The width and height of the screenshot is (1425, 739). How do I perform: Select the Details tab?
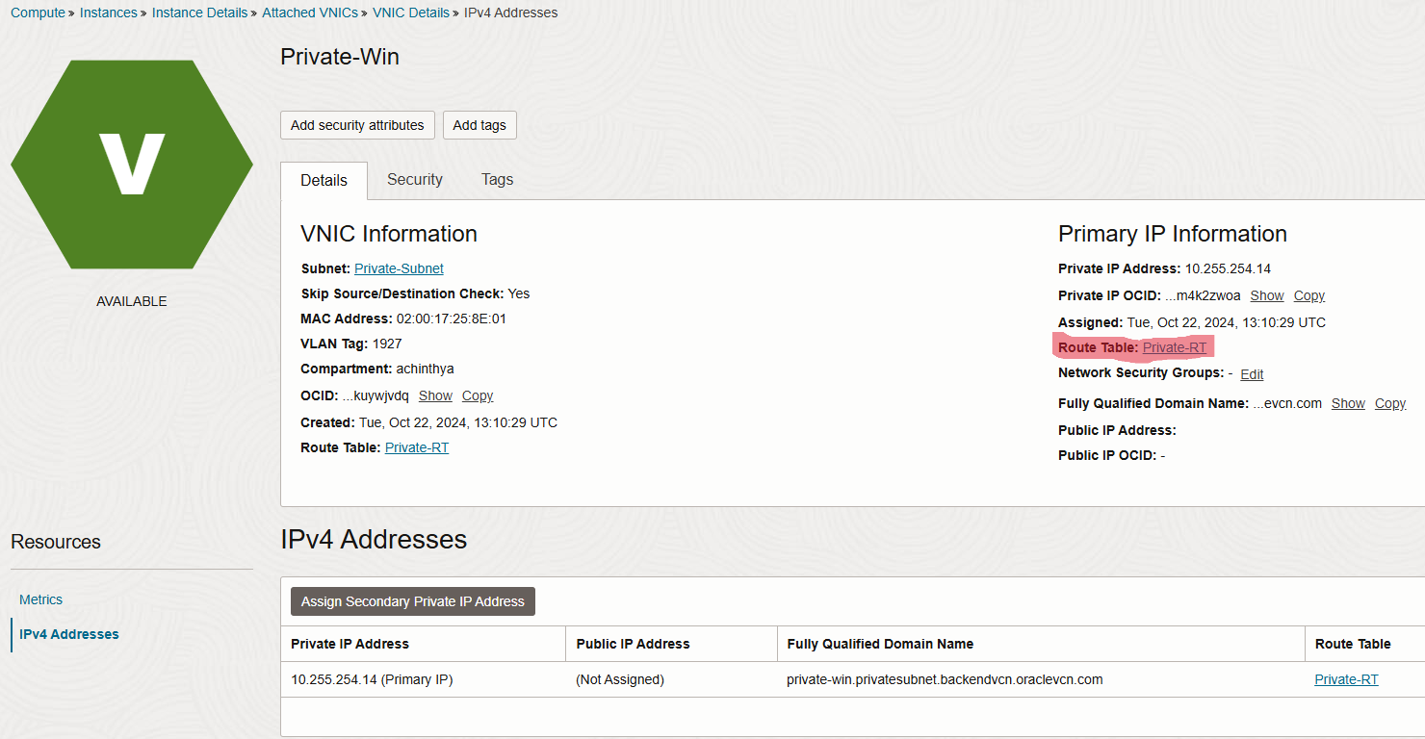click(x=324, y=180)
